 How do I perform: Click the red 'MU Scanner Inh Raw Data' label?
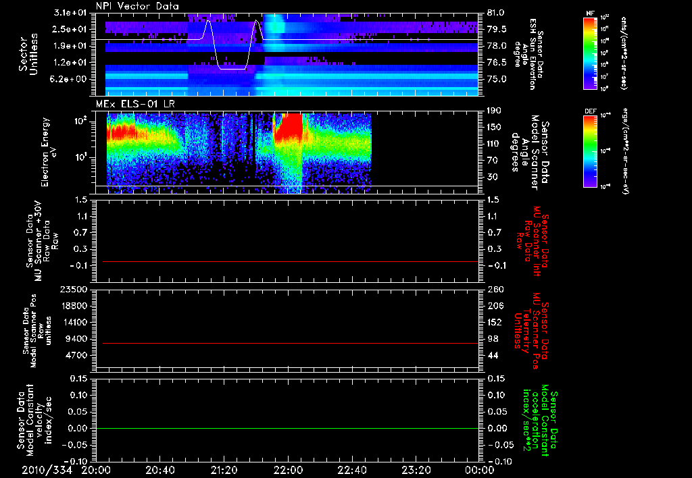[533, 241]
